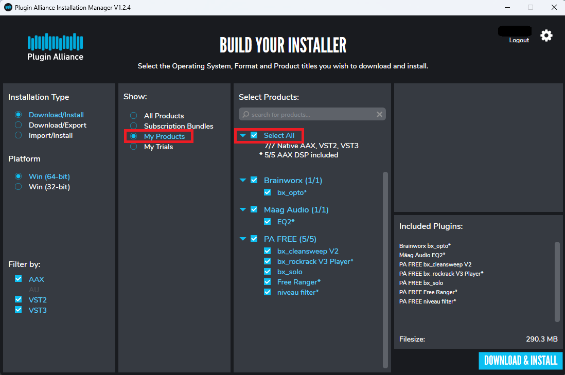The width and height of the screenshot is (565, 375).
Task: Show My Trials products
Action: [133, 147]
